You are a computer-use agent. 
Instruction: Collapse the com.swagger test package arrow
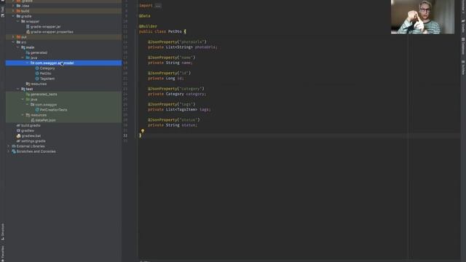pos(28,105)
